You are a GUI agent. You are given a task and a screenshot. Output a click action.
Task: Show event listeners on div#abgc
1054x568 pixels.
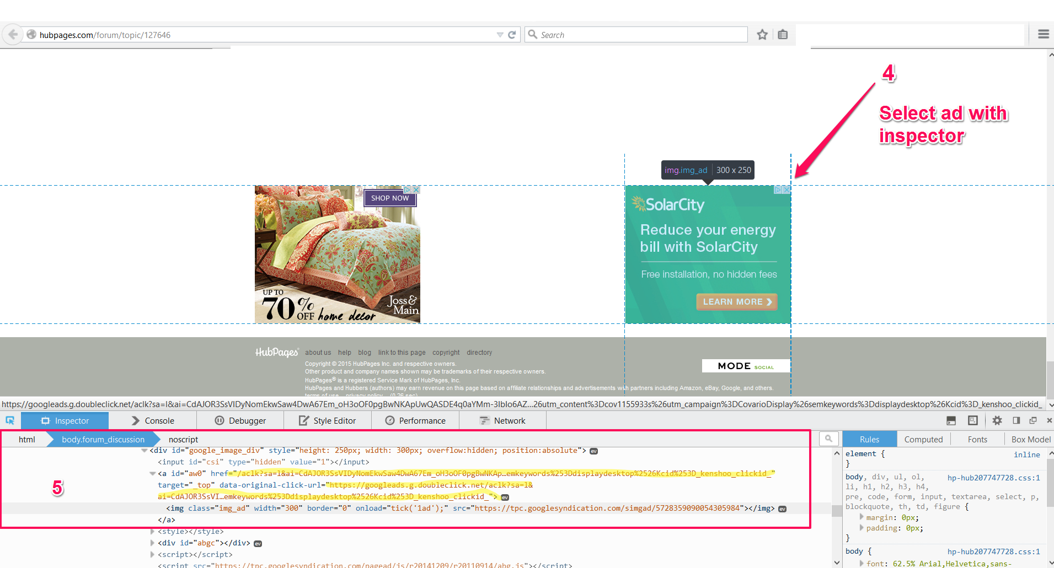pyautogui.click(x=258, y=544)
